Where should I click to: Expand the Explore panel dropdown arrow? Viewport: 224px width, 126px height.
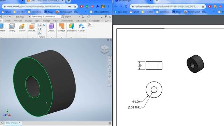point(22,37)
